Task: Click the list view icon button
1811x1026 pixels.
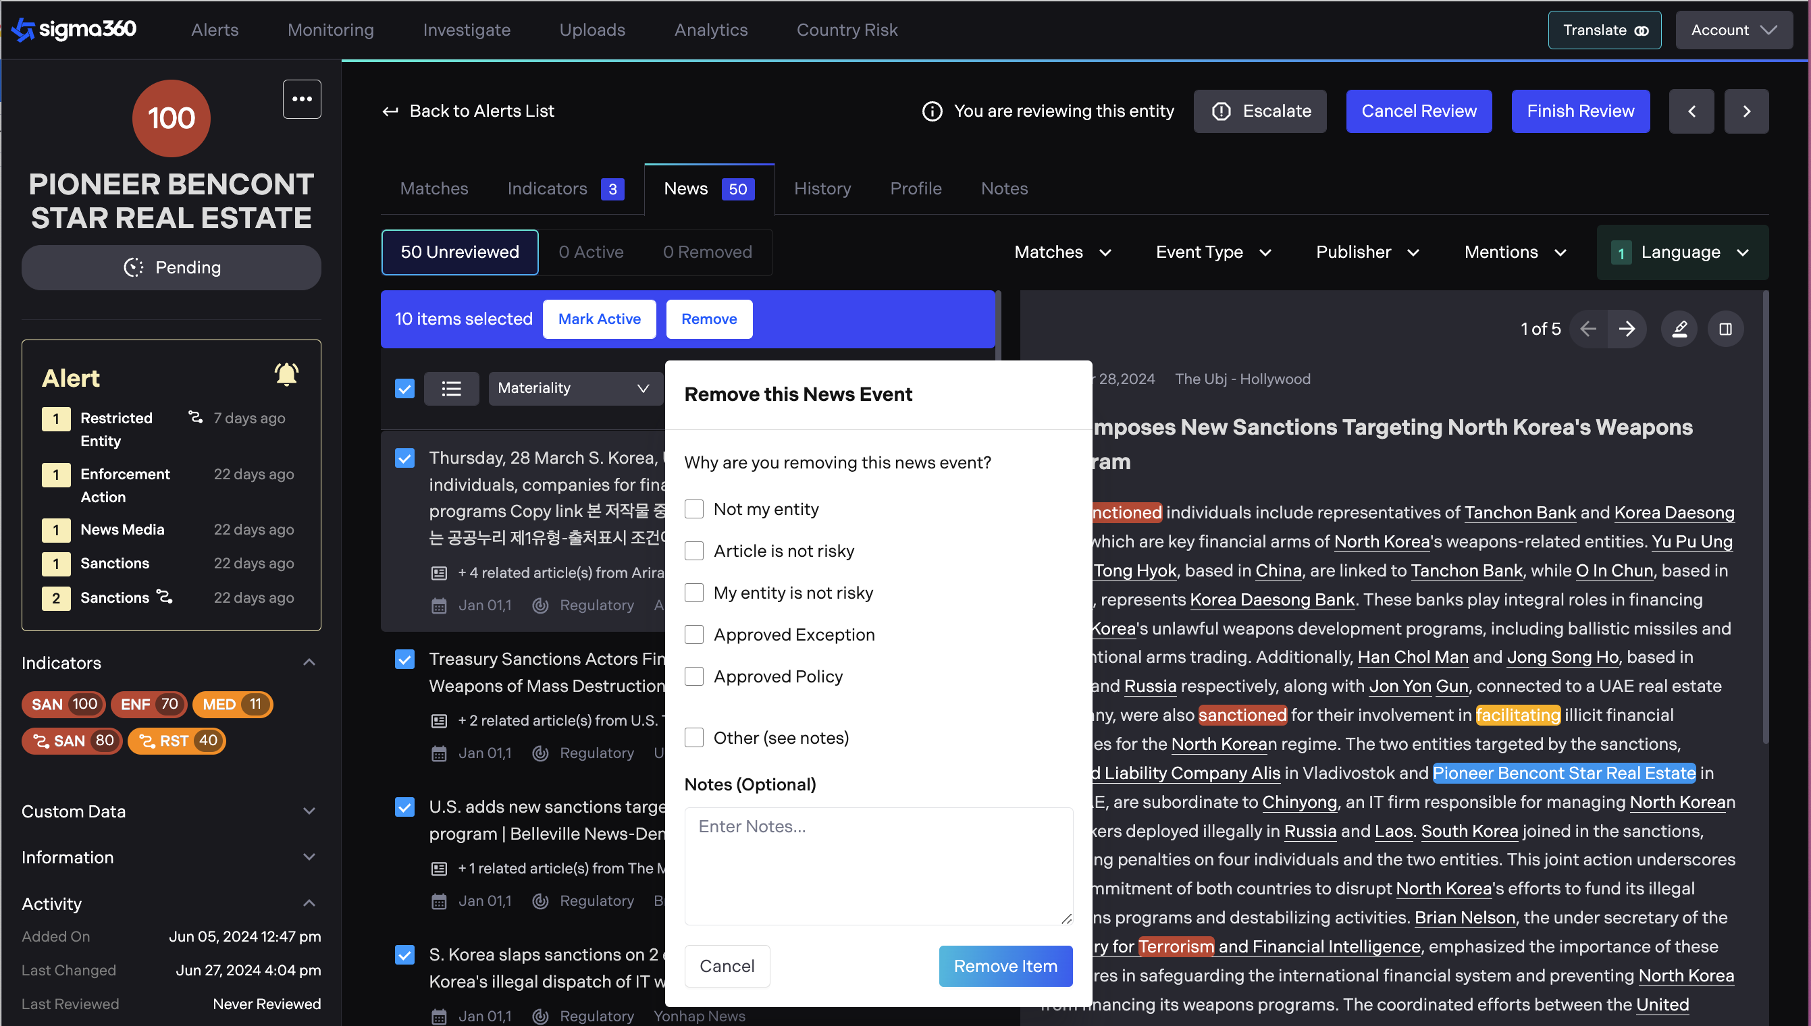Action: point(451,388)
